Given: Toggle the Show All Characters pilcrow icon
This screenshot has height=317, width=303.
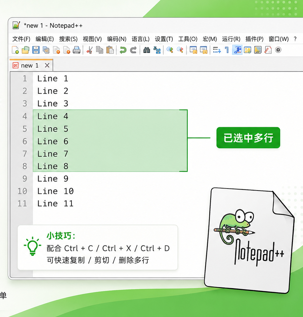Looking at the screenshot, I should click(227, 50).
